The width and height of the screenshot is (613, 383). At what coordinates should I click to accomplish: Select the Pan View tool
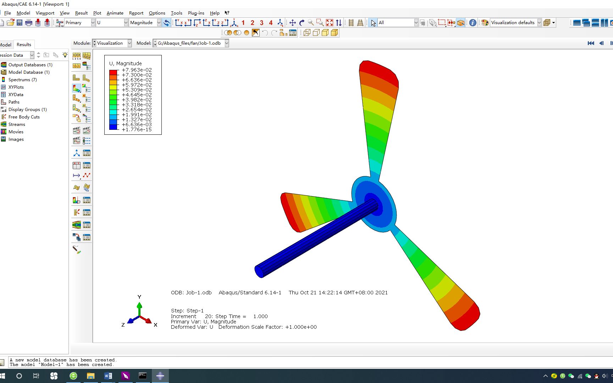293,22
